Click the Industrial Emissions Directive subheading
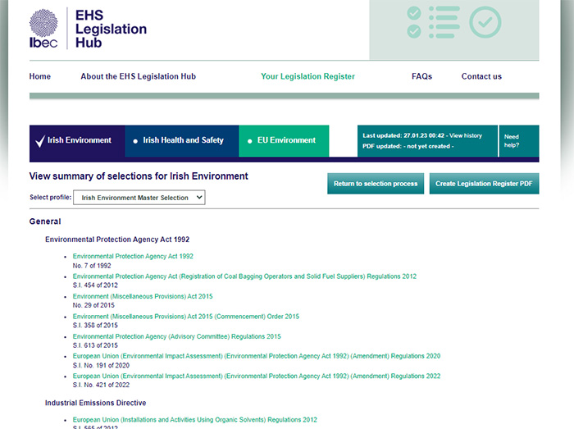 (96, 403)
